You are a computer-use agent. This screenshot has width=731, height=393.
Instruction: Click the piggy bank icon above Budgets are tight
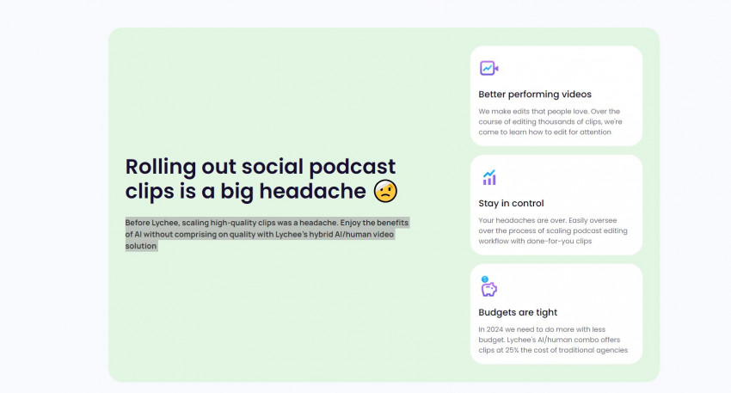(x=488, y=287)
